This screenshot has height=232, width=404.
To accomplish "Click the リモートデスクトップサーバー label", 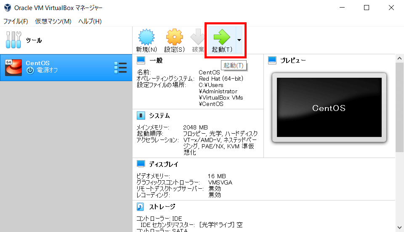I will [x=170, y=189].
